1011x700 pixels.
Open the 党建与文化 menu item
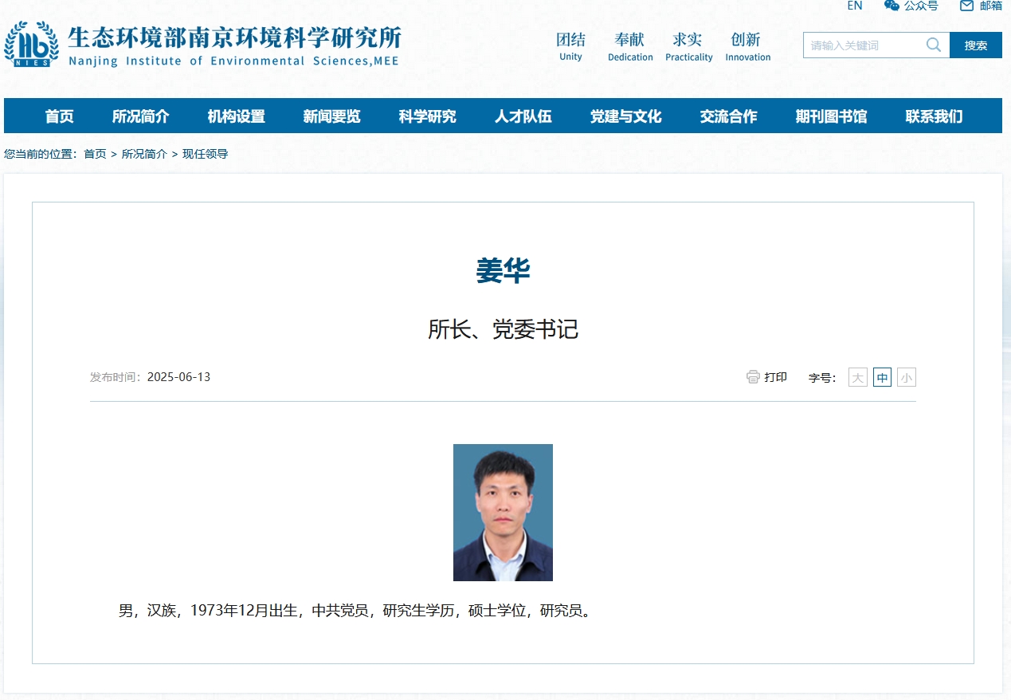[x=626, y=116]
